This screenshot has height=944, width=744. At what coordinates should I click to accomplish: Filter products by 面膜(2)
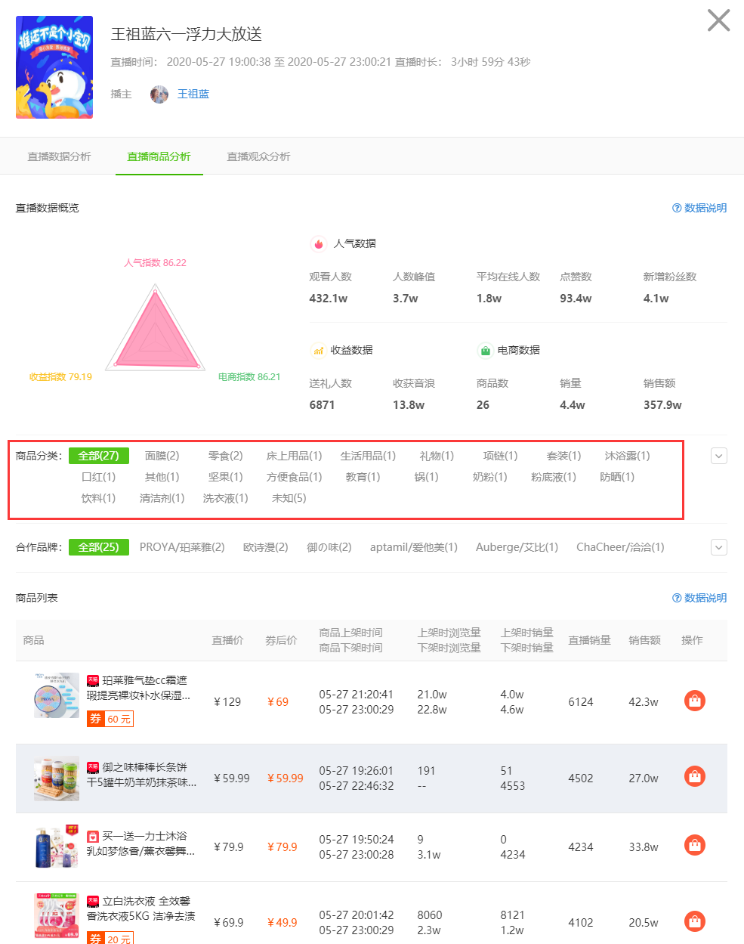click(x=162, y=456)
